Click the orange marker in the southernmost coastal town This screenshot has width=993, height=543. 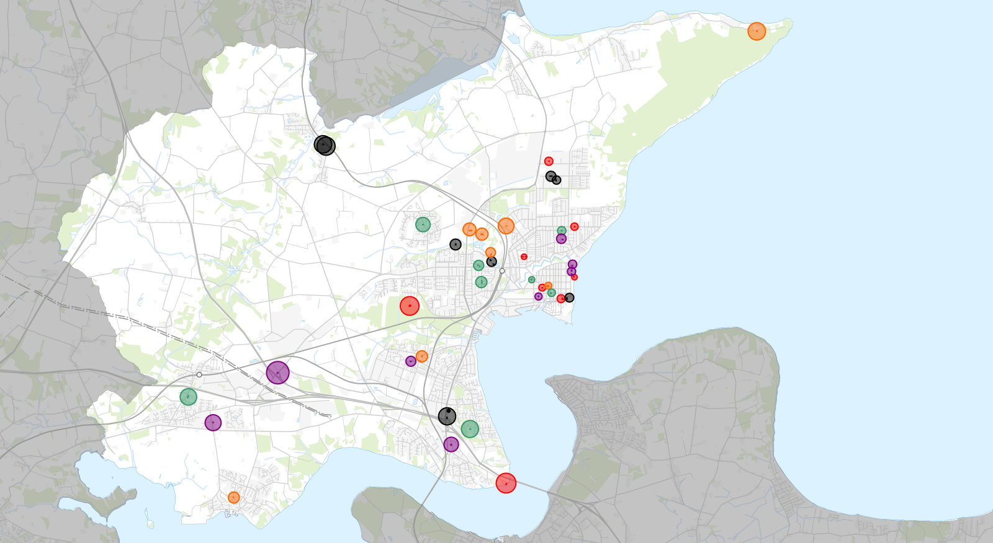coord(233,497)
